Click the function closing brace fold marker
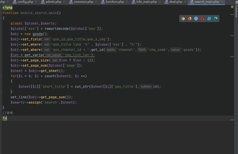This screenshot has width=238, height=154. click(1, 108)
